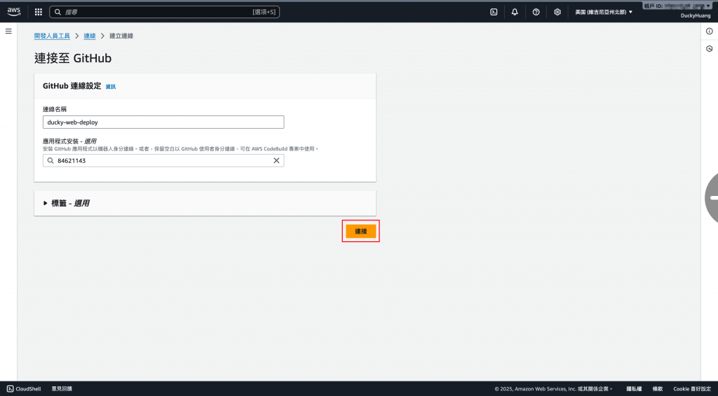Expand the 標籤 選用 section

(67, 204)
